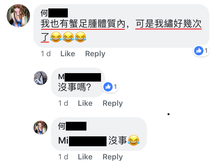View the thumbs-up reaction badge beside 沒事嗎?
Image resolution: width=218 pixels, height=162 pixels.
pyautogui.click(x=110, y=87)
